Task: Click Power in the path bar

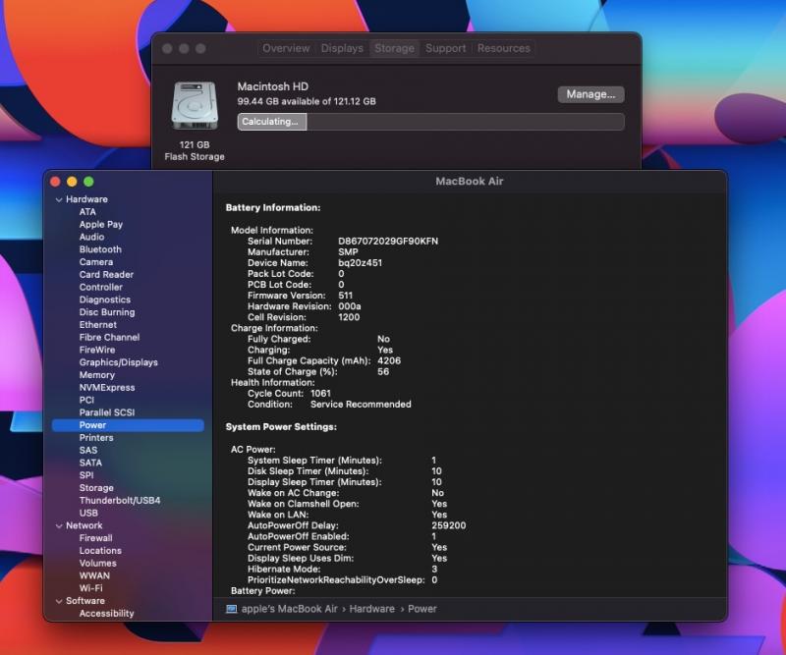Action: (422, 609)
